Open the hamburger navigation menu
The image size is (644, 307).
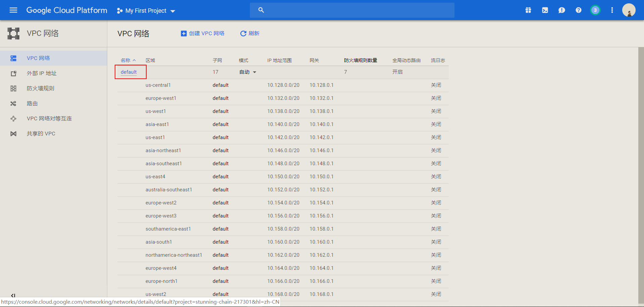(x=13, y=10)
